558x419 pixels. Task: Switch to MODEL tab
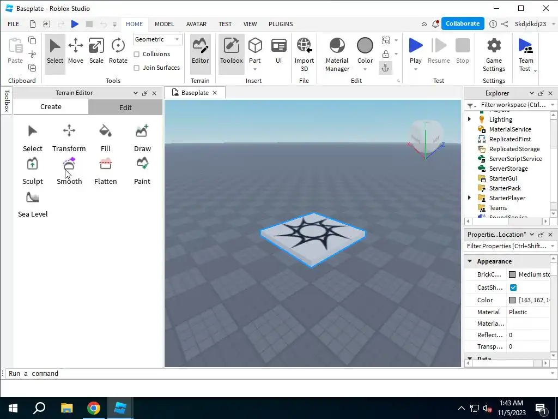tap(165, 24)
